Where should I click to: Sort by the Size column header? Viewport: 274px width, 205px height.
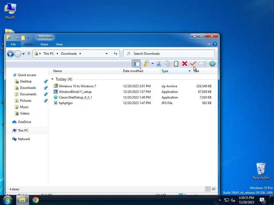(x=205, y=71)
